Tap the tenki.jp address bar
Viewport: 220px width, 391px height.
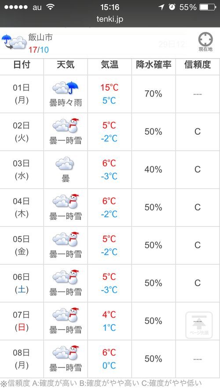coord(110,19)
